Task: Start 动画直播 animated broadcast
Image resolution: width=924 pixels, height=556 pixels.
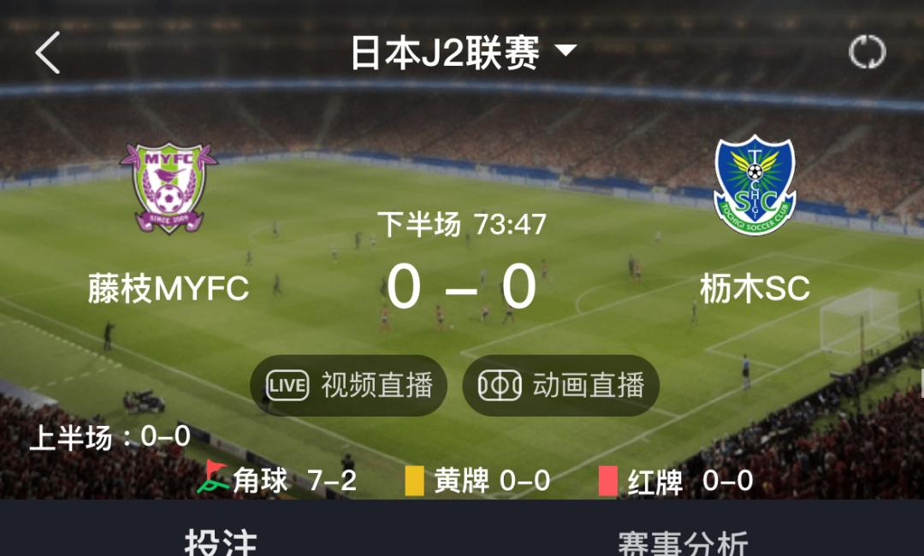Action: (x=560, y=385)
